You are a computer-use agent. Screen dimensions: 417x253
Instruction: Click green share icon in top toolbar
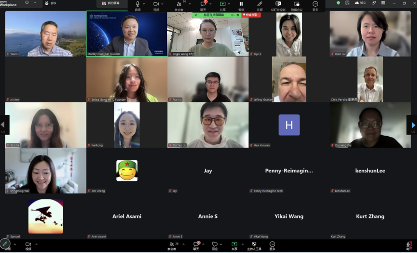pyautogui.click(x=223, y=4)
